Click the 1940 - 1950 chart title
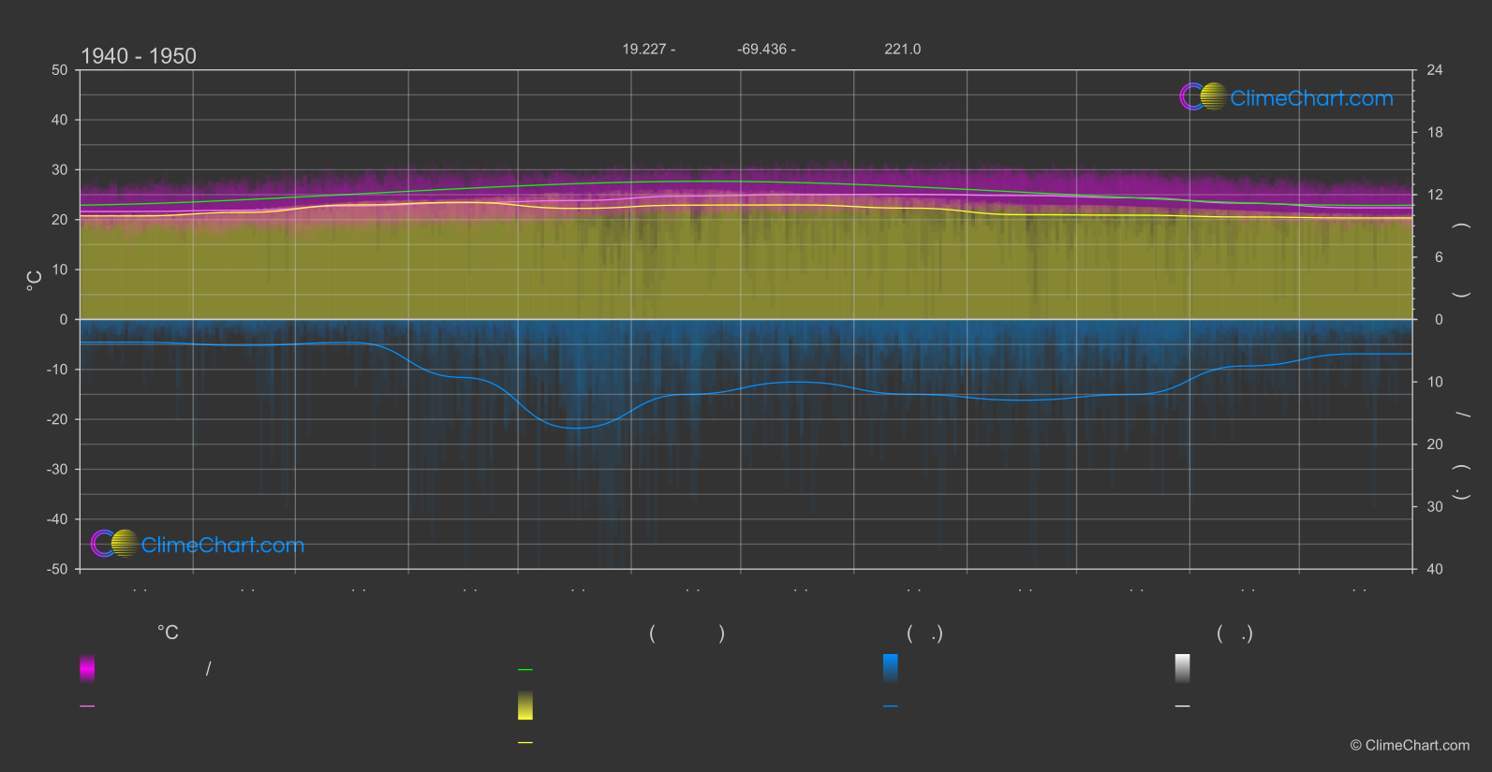Viewport: 1492px width, 772px height. pyautogui.click(x=139, y=56)
